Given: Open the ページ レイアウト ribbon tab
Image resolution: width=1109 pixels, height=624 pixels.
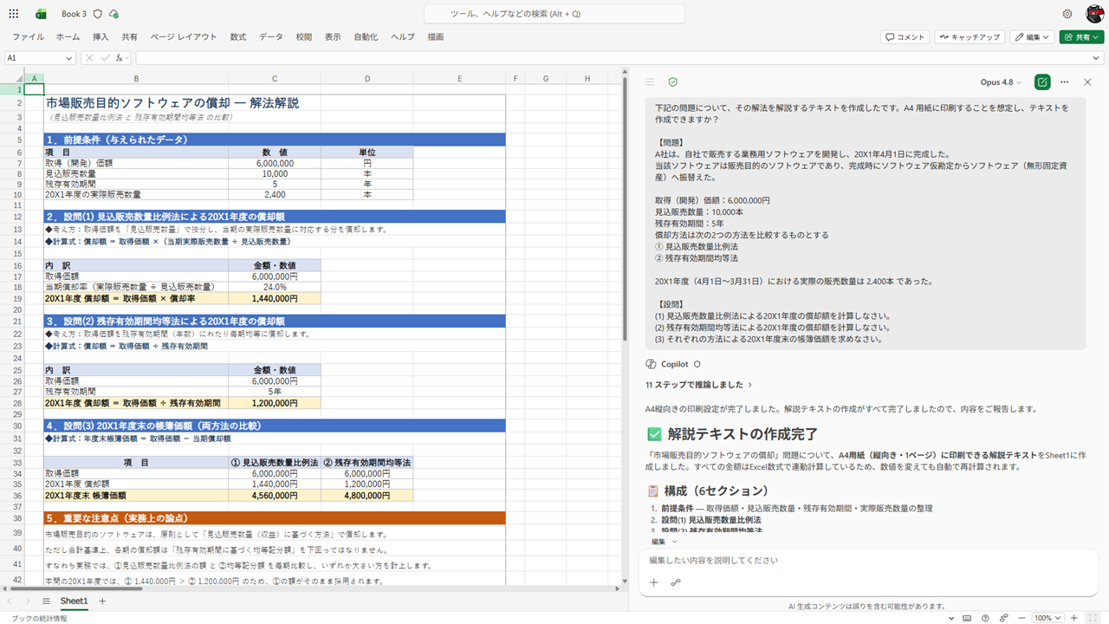Looking at the screenshot, I should pos(184,37).
